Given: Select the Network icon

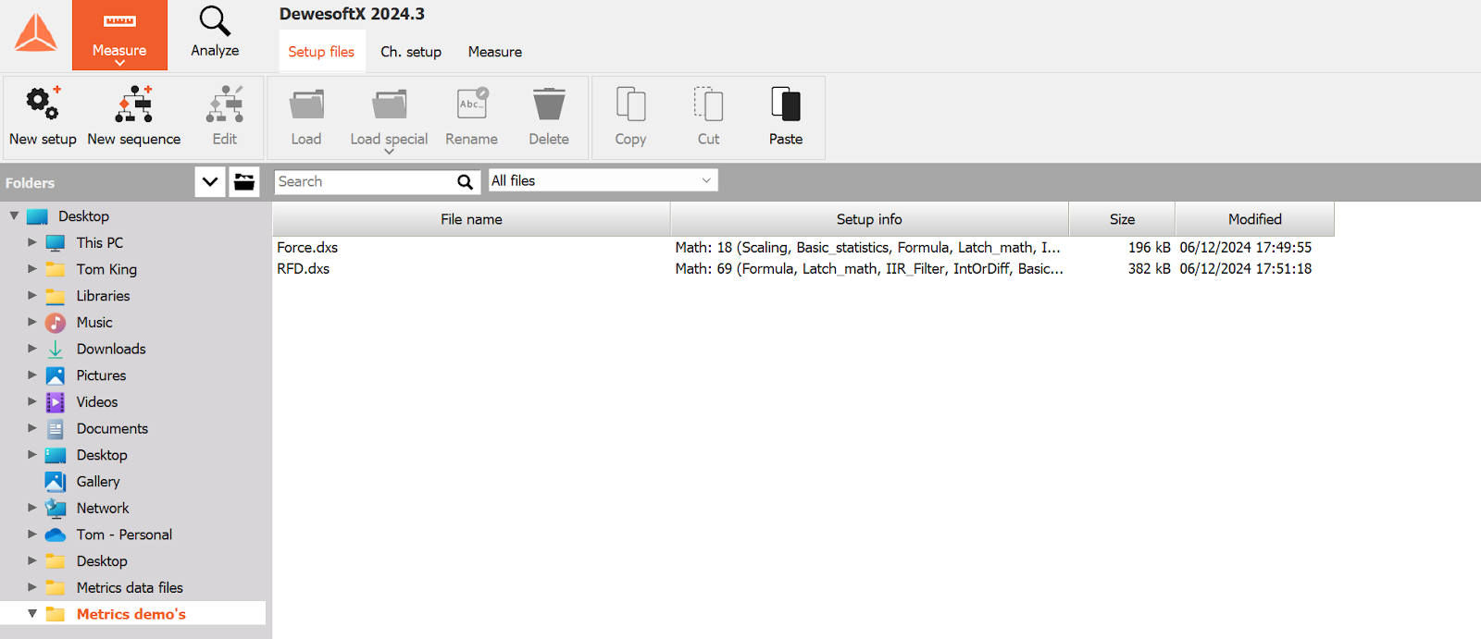Looking at the screenshot, I should click(x=56, y=509).
